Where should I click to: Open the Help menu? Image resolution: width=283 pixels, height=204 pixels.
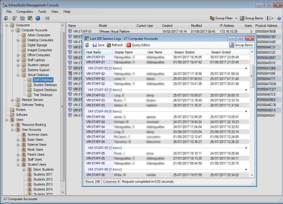pos(67,12)
